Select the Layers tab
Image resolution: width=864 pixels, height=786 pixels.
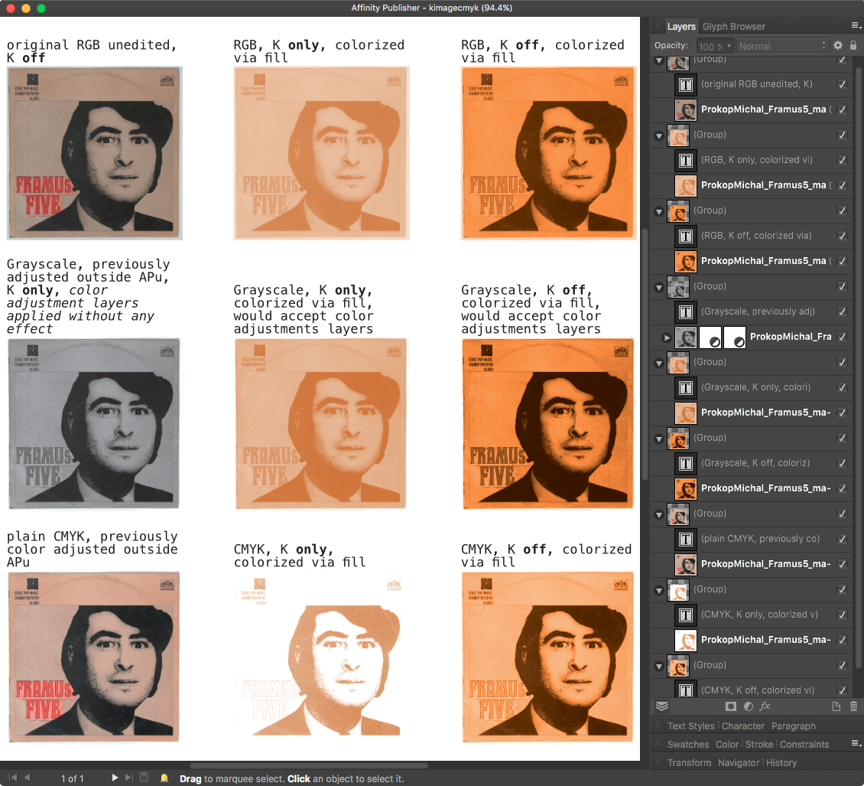point(681,27)
